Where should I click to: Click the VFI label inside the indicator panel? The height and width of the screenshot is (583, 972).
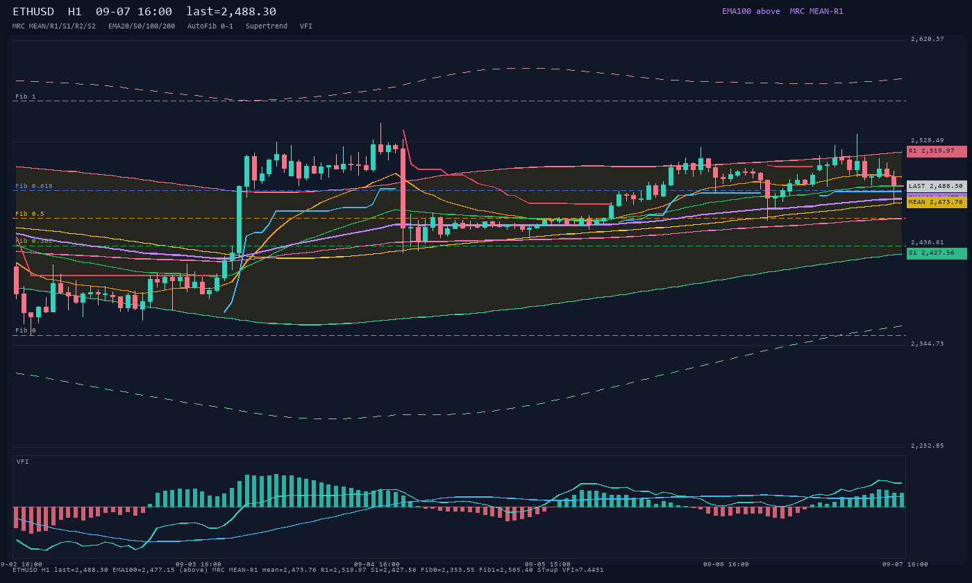[x=23, y=462]
